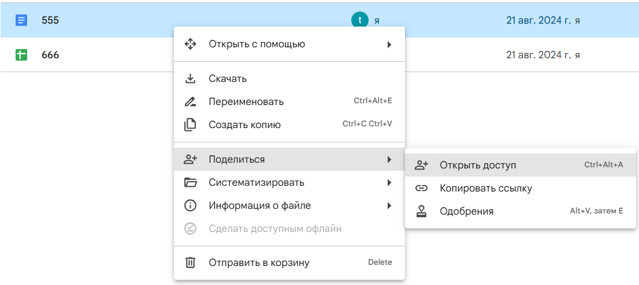
Task: Click the link chain icon beside Копировать ссылку
Action: (421, 188)
